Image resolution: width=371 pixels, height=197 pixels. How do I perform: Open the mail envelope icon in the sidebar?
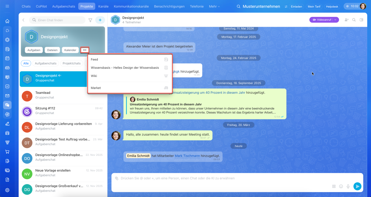pos(7,96)
